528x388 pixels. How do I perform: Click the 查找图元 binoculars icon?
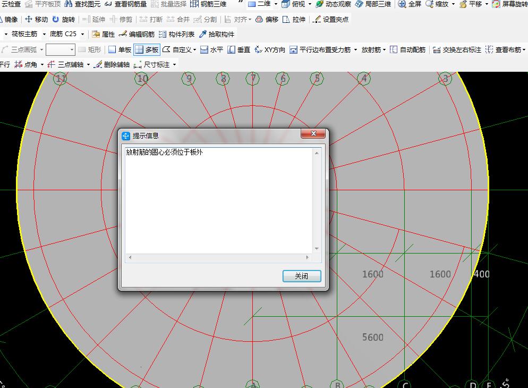pos(69,4)
